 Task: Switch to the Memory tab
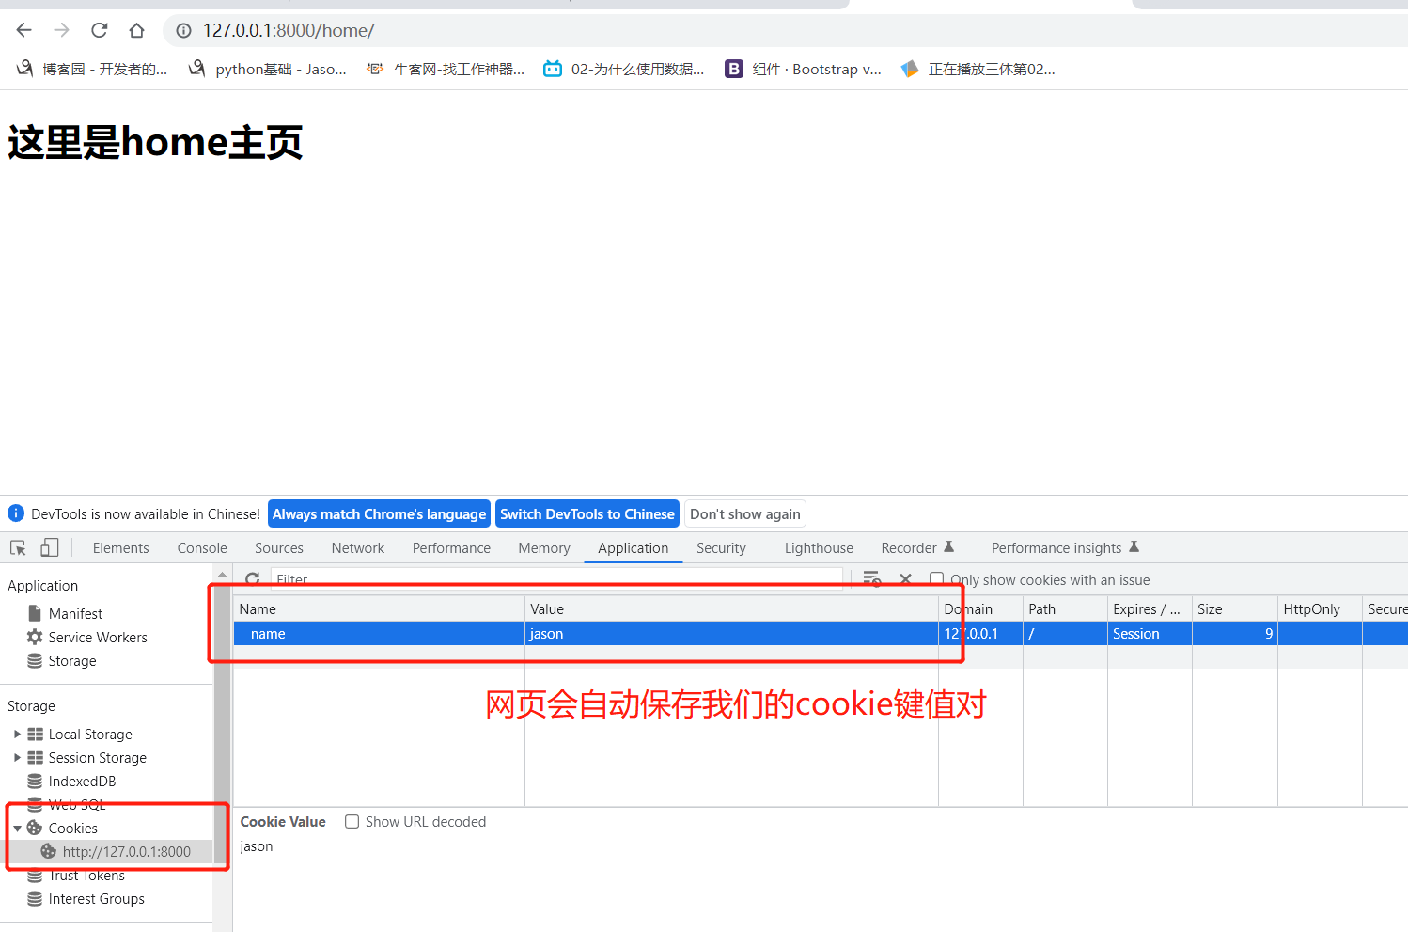(x=544, y=547)
